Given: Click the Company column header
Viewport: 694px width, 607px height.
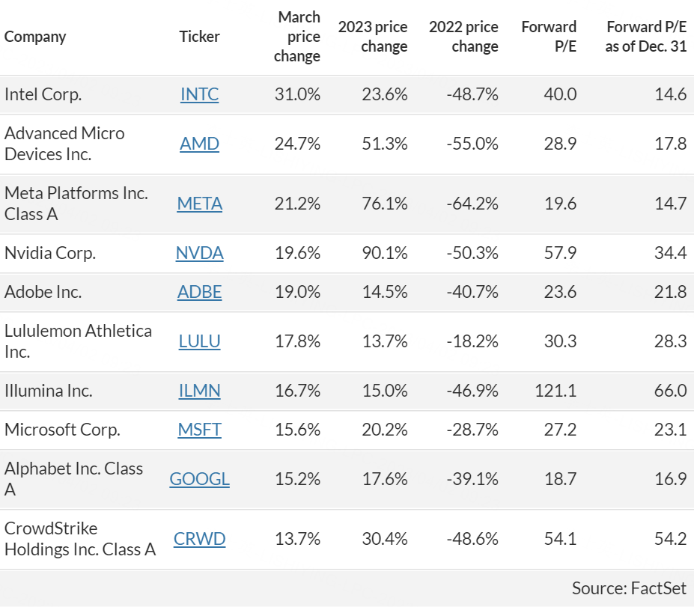Looking at the screenshot, I should 35,37.
